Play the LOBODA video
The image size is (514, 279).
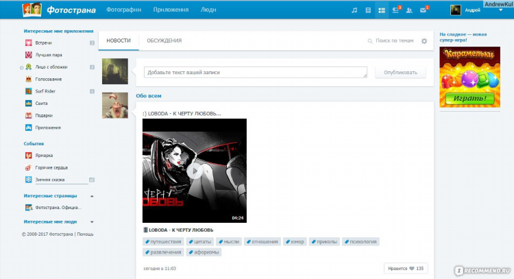[195, 171]
